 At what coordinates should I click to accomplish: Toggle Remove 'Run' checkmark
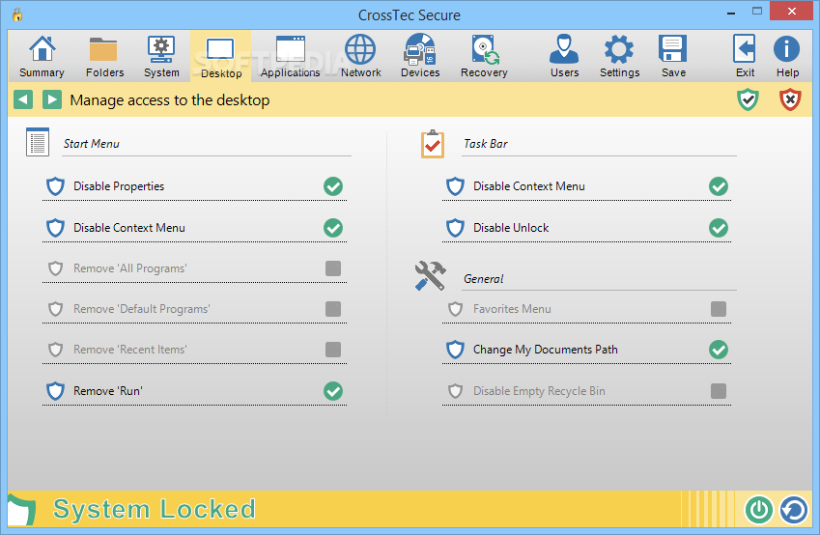[333, 391]
